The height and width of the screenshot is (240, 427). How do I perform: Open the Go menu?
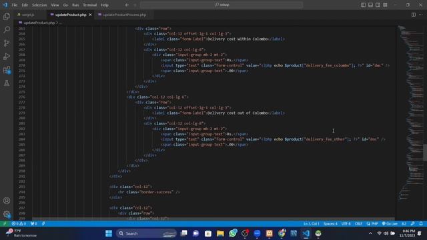[x=65, y=5]
